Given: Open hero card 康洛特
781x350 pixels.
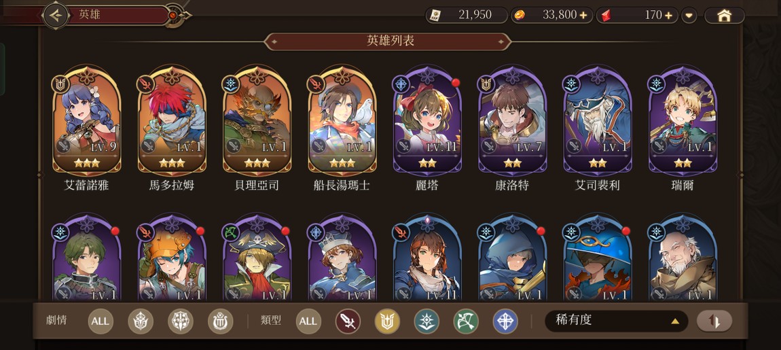Looking at the screenshot, I should click(512, 128).
